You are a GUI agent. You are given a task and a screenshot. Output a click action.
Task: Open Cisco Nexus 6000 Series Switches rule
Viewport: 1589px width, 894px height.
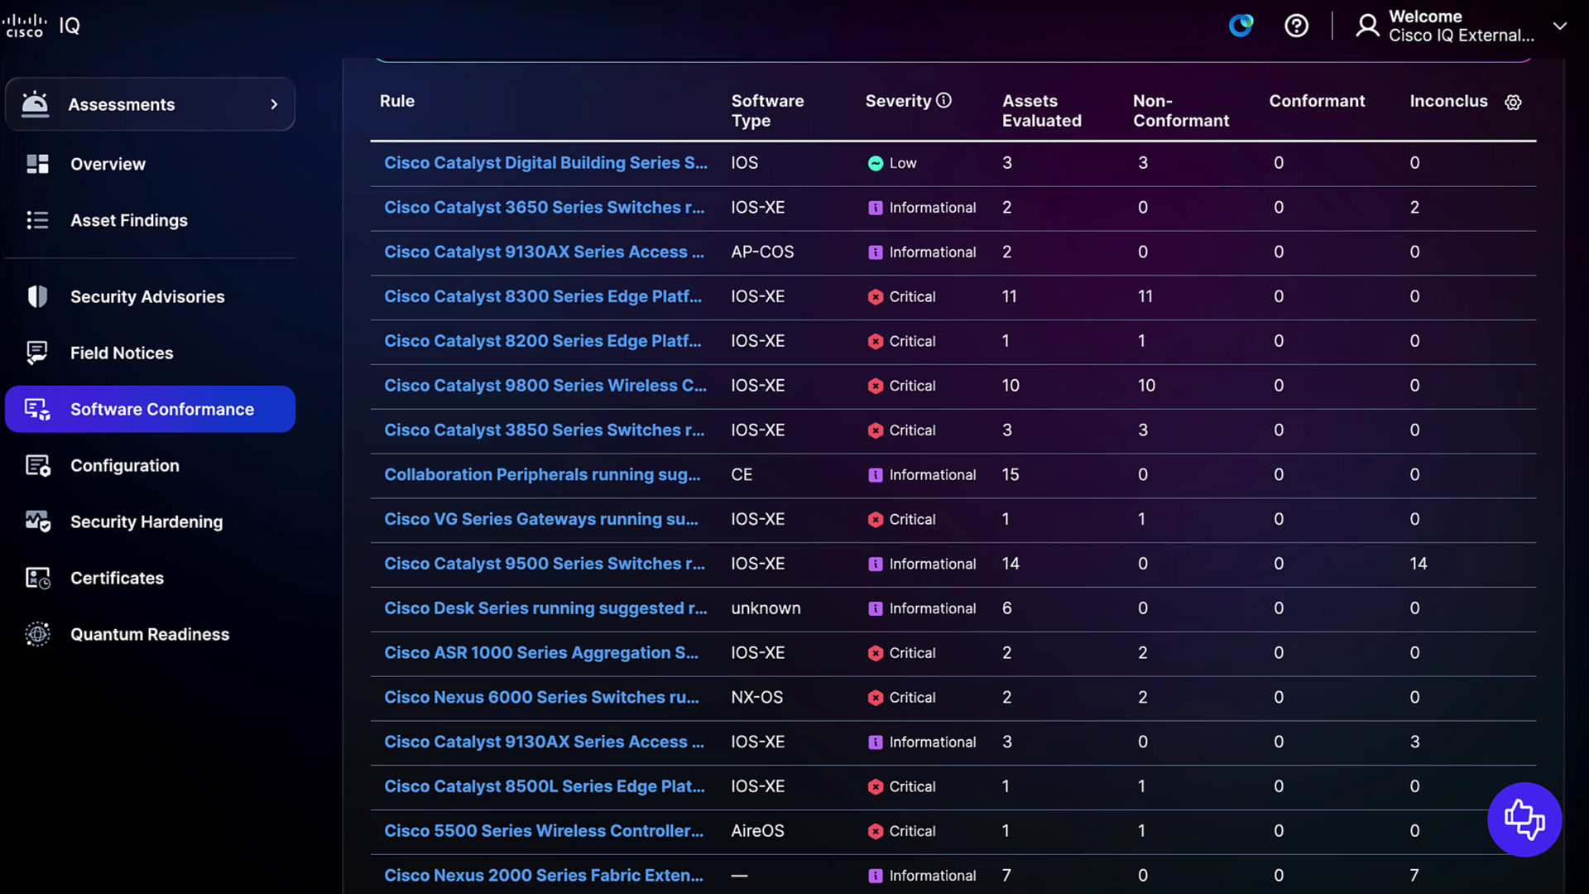pos(541,698)
